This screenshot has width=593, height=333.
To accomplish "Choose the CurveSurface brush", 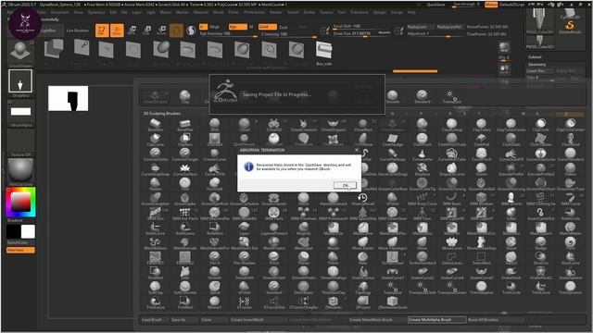I will 185,169.
